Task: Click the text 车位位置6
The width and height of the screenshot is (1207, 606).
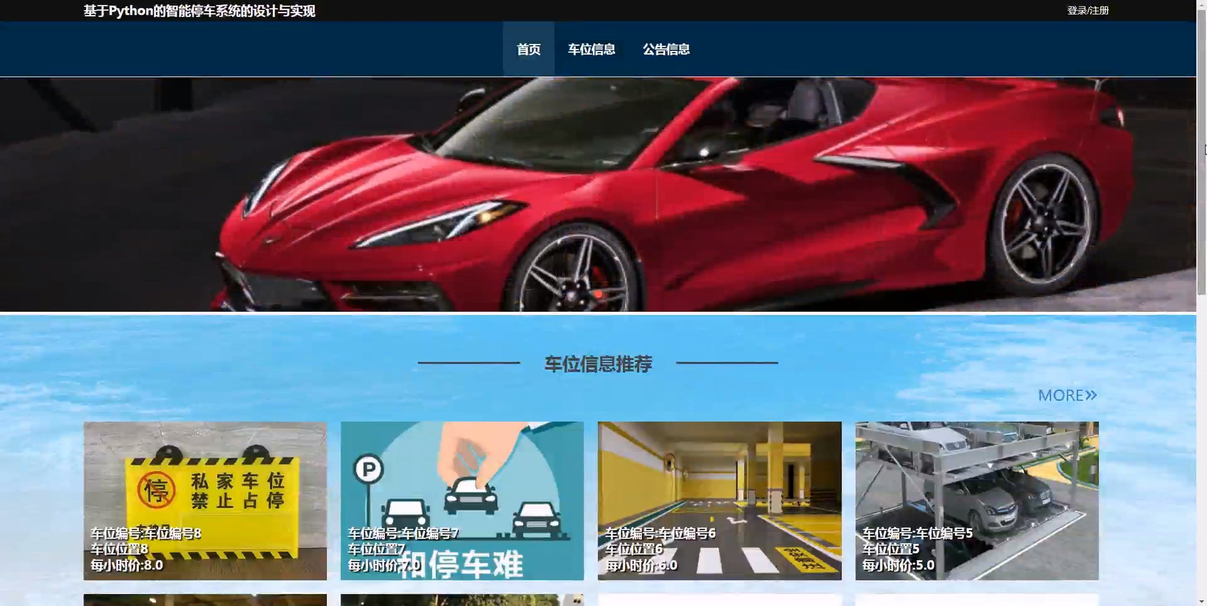Action: point(633,549)
